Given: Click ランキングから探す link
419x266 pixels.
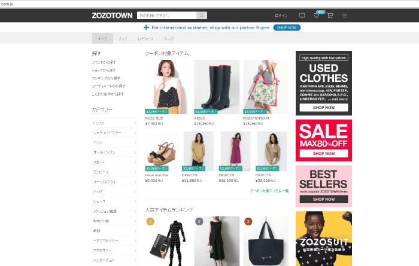Looking at the screenshot, I should pos(106,78).
